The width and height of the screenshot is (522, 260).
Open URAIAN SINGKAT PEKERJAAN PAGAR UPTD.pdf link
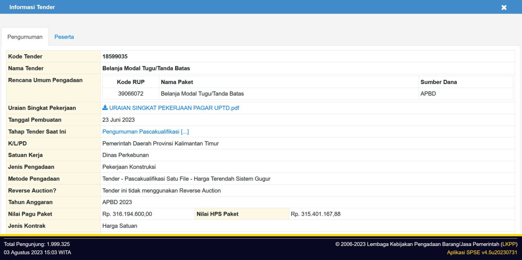(174, 108)
